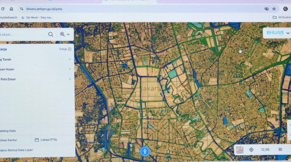Viewport: 291px width, 162px height.
Task: Go to browser home page
Action: pos(11,9)
